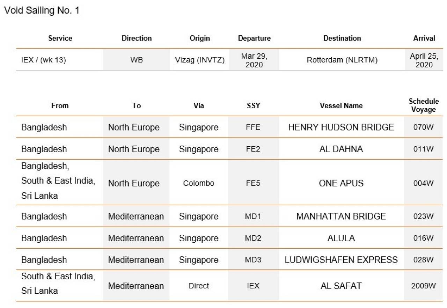Click the AL SAFAT vessel name
The width and height of the screenshot is (447, 308).
coord(341,286)
